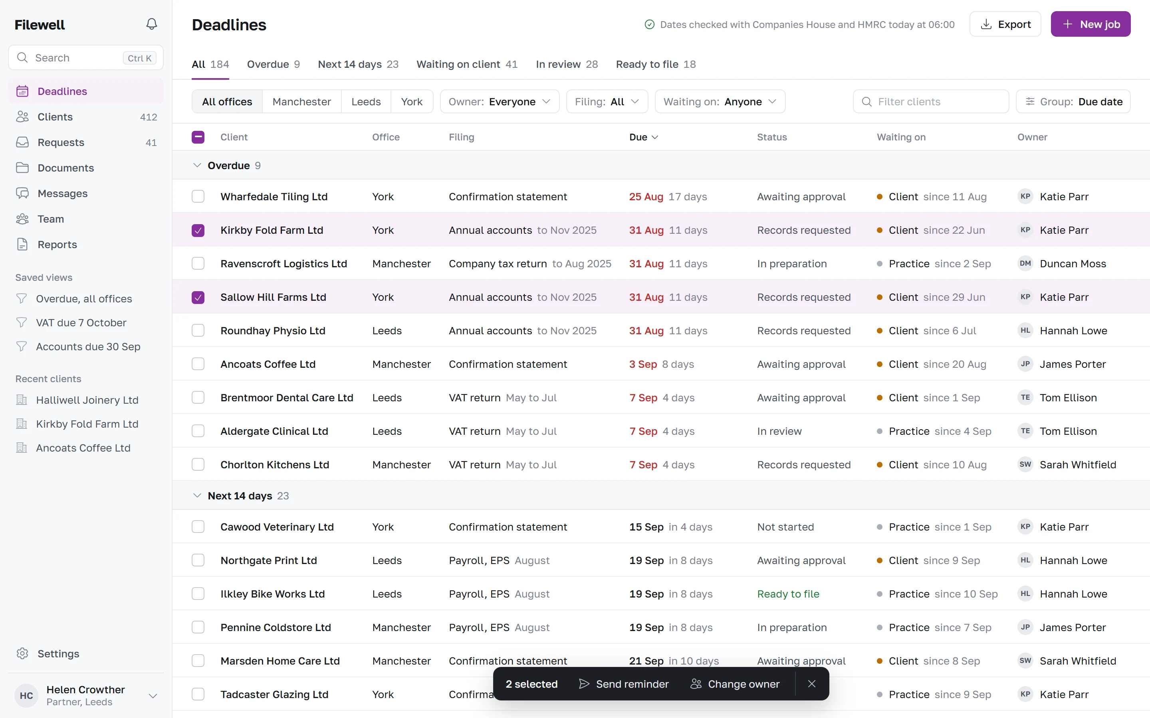The height and width of the screenshot is (718, 1150).
Task: Click the sidebar Search box
Action: (x=86, y=58)
